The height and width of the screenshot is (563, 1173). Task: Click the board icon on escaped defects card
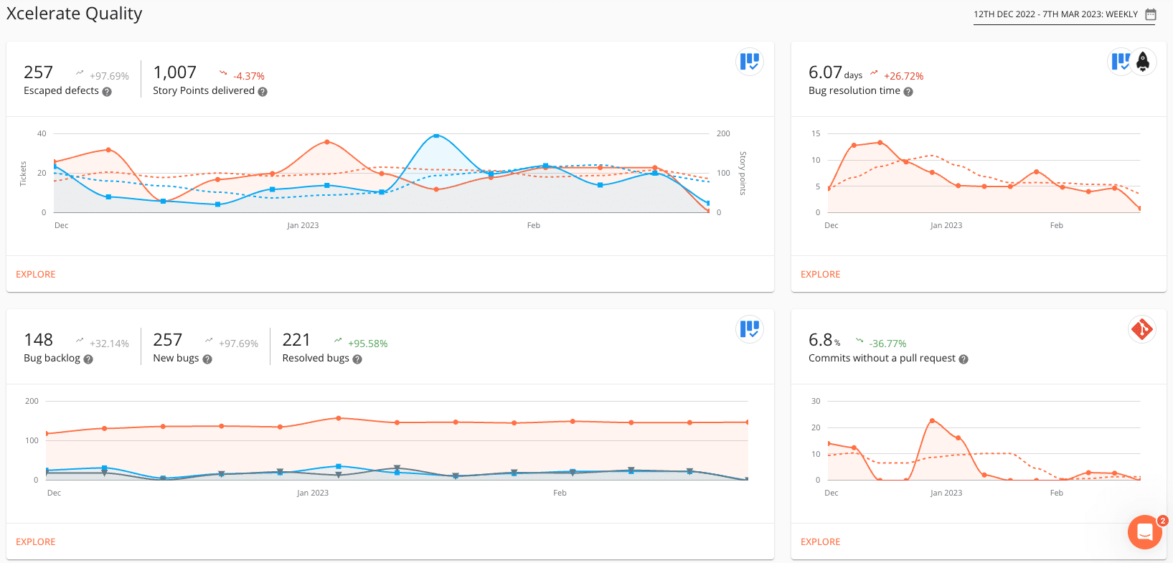pyautogui.click(x=749, y=62)
